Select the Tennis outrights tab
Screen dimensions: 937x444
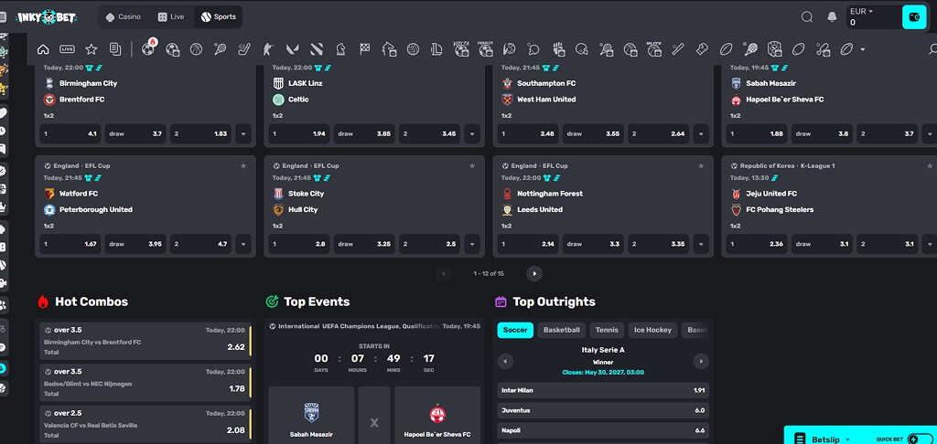608,330
